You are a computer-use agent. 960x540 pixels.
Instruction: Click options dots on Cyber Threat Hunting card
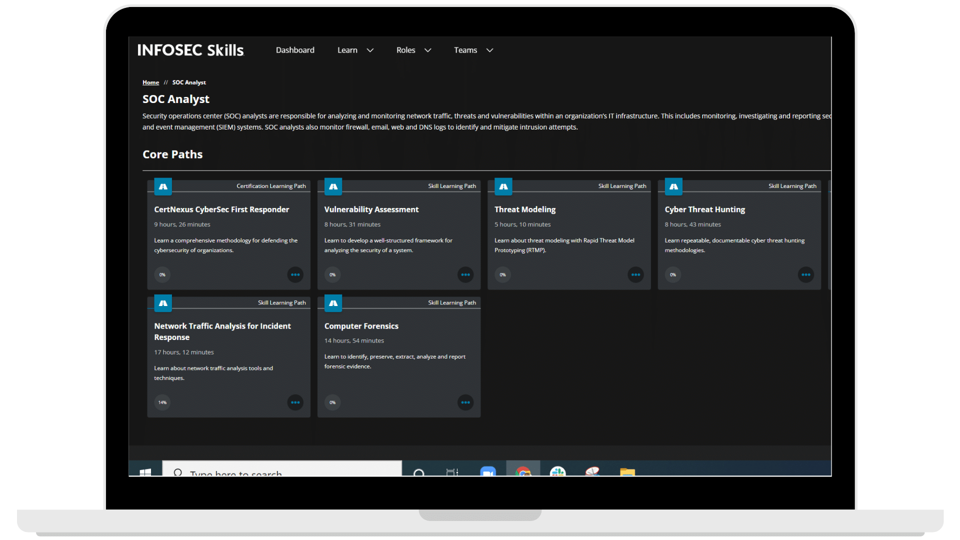(805, 274)
